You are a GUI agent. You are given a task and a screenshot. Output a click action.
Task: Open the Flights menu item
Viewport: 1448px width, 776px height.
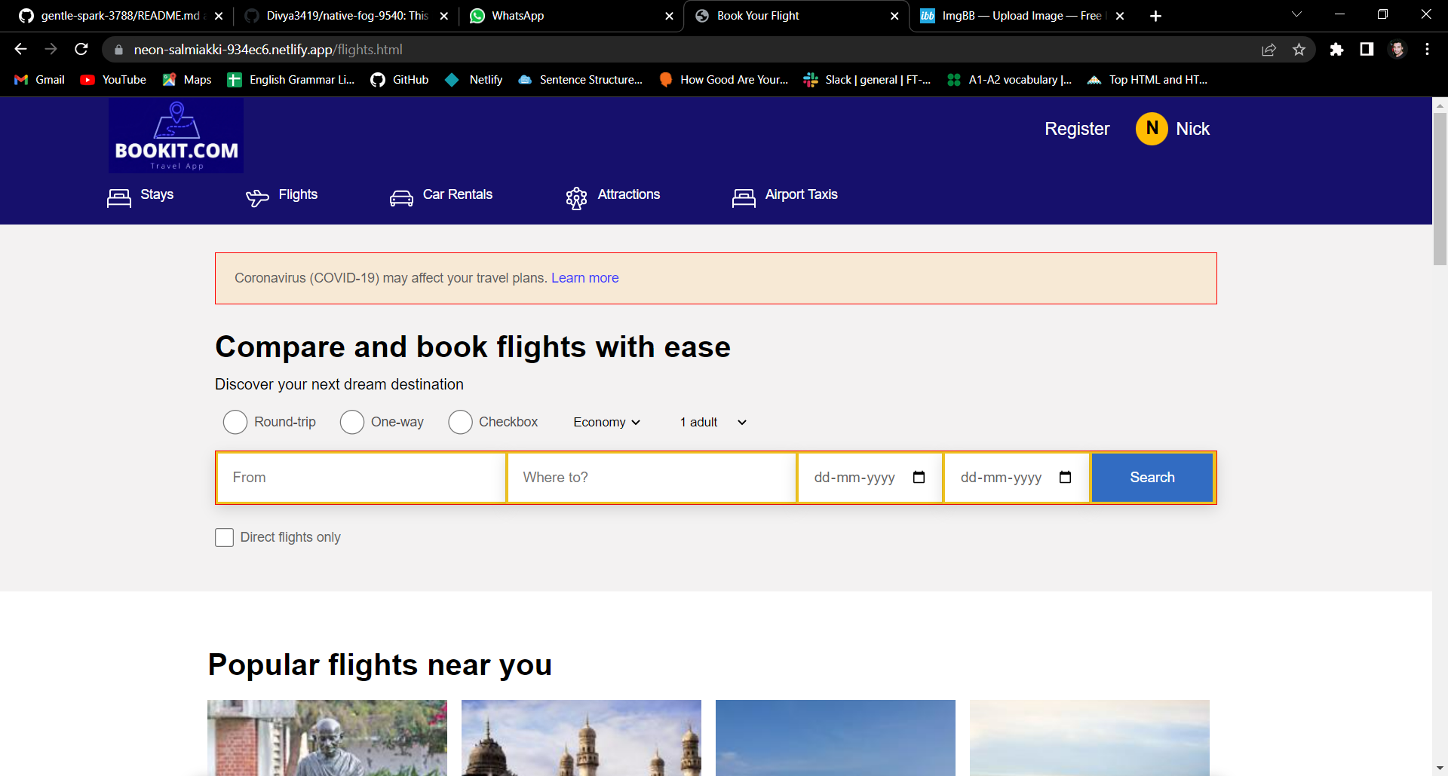298,194
